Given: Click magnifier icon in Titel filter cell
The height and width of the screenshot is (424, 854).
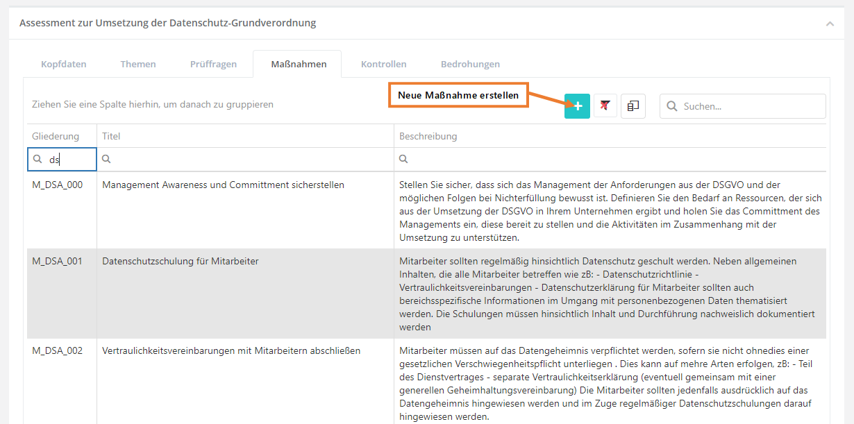Looking at the screenshot, I should 106,160.
